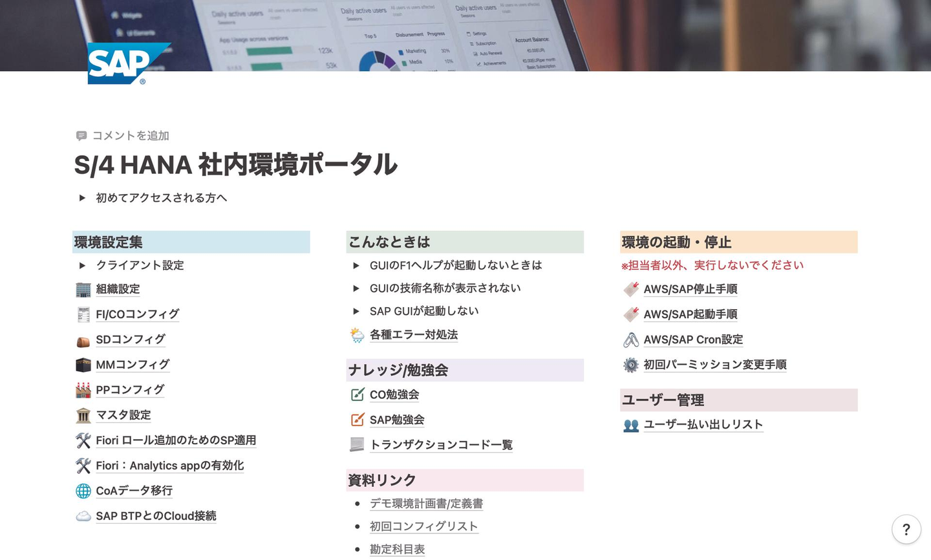Click the tag icon beside AWS/SAP停止手順

631,290
